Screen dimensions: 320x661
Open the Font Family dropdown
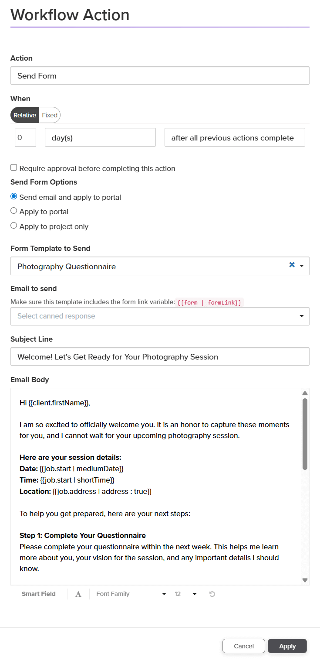pos(131,594)
